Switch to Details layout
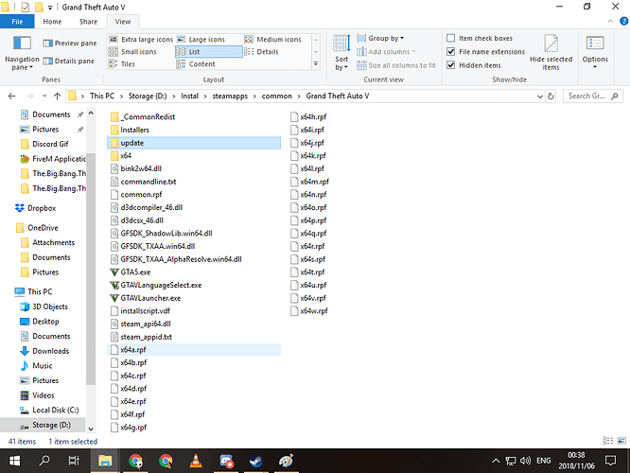This screenshot has height=473, width=630. coord(262,52)
